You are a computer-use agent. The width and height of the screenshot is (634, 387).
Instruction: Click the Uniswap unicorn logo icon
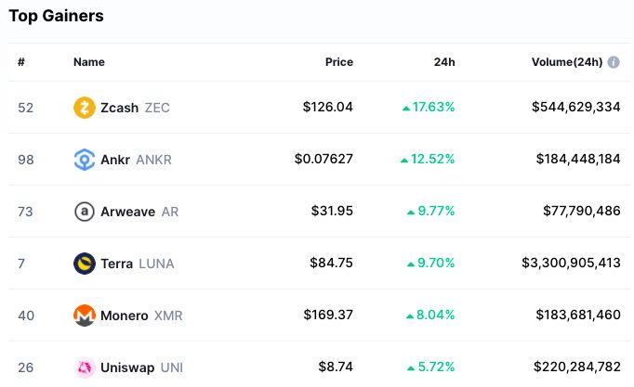click(85, 368)
